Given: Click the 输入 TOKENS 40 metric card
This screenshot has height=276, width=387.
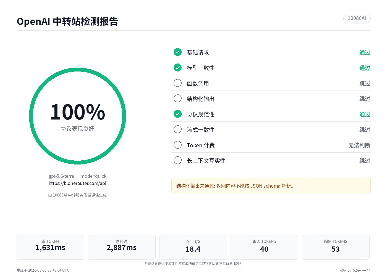Looking at the screenshot, I should pos(264,247).
